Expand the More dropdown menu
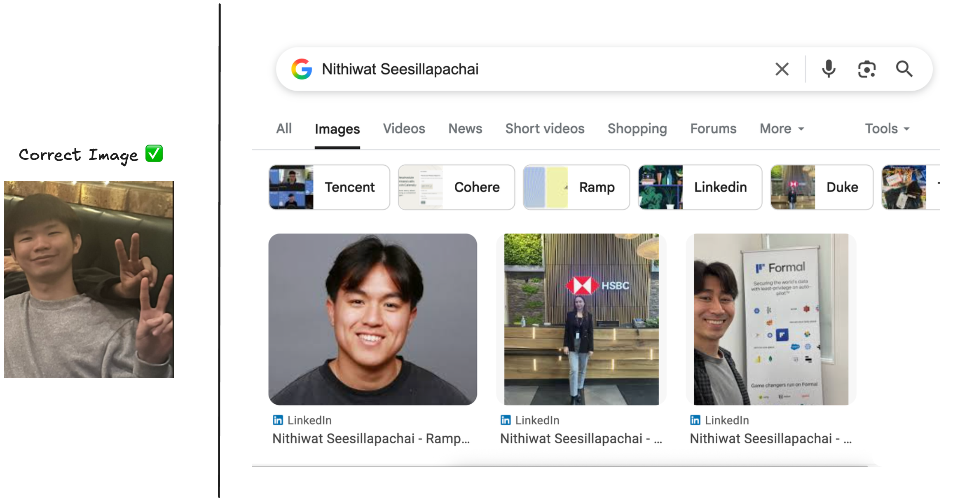 (x=782, y=129)
